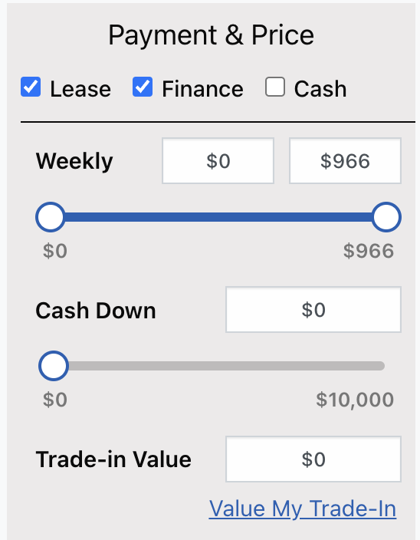The image size is (420, 540).
Task: Open the Value My Trade-In link
Action: coord(303,509)
